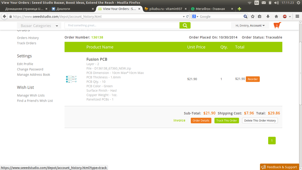Viewport: 302px width, 170px height.
Task: Open the Hi, Dmitriy Account dropdown
Action: (x=250, y=25)
